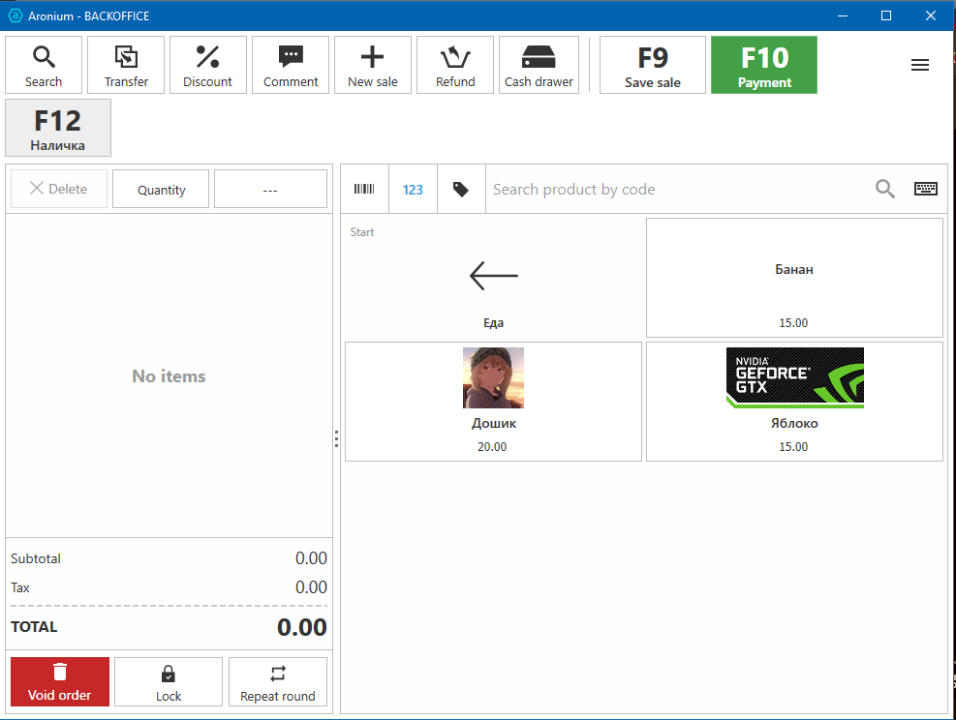Switch to barcode search mode

pos(364,190)
